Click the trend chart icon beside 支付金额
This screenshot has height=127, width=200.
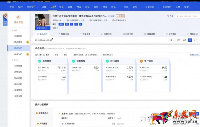tap(48, 67)
